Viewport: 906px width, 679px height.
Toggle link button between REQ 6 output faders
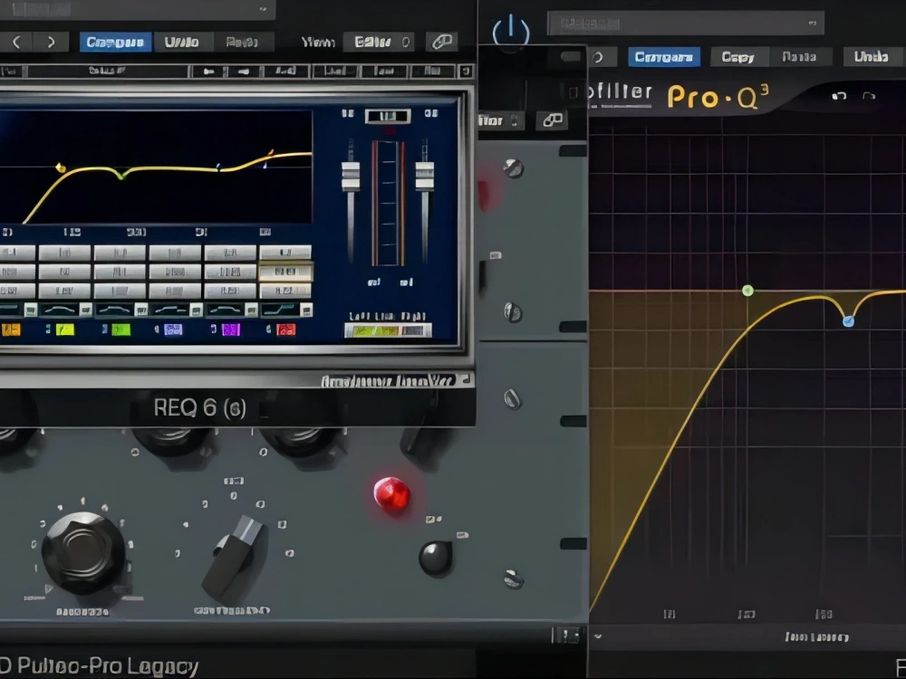click(387, 116)
